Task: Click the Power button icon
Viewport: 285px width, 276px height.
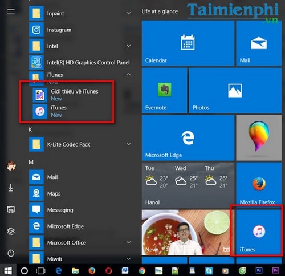Action: point(11,253)
